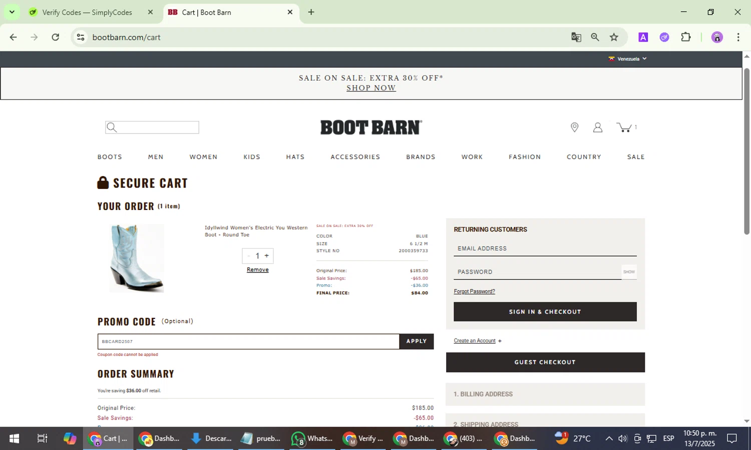
Task: Increase item quantity with plus button
Action: [267, 256]
